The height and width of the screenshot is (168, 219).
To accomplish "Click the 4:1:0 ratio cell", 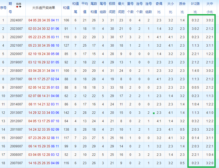I will click(210, 113).
